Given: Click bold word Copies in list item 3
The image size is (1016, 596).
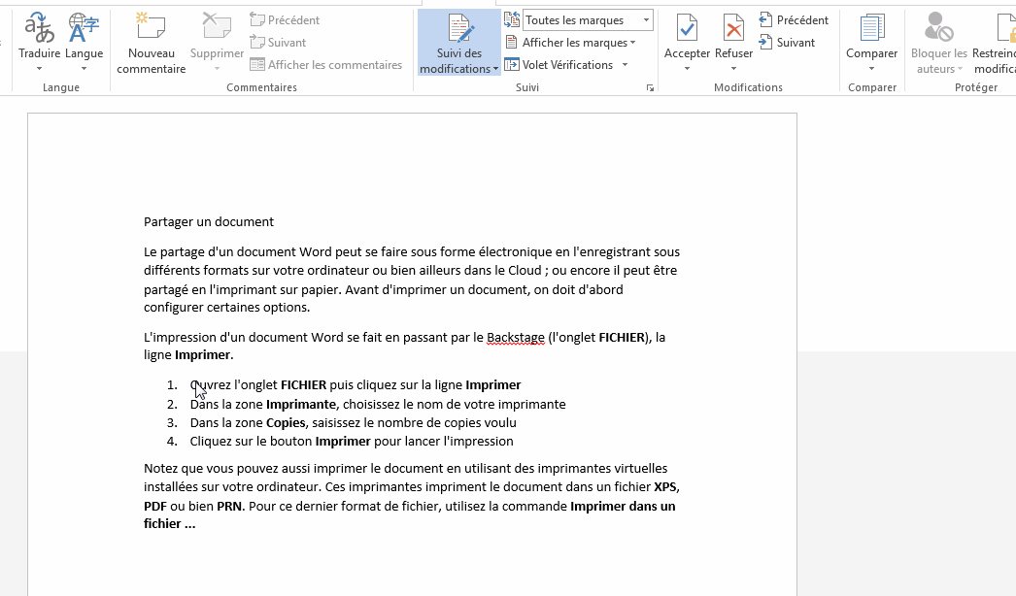Looking at the screenshot, I should [x=286, y=422].
